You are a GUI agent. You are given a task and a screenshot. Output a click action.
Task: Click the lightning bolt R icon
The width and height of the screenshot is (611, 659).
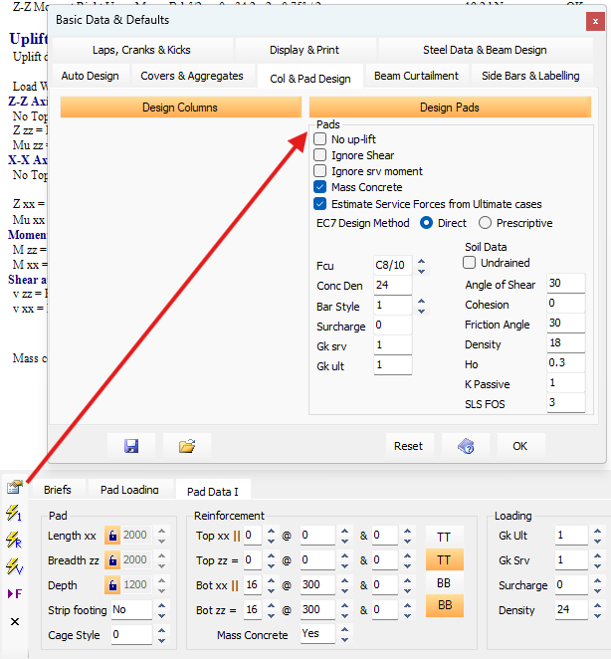(14, 541)
